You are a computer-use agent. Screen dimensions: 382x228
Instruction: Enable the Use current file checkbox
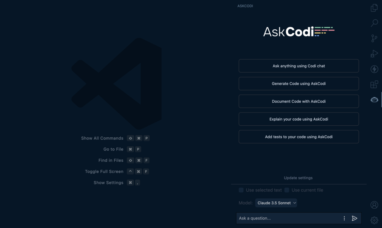[287, 190]
